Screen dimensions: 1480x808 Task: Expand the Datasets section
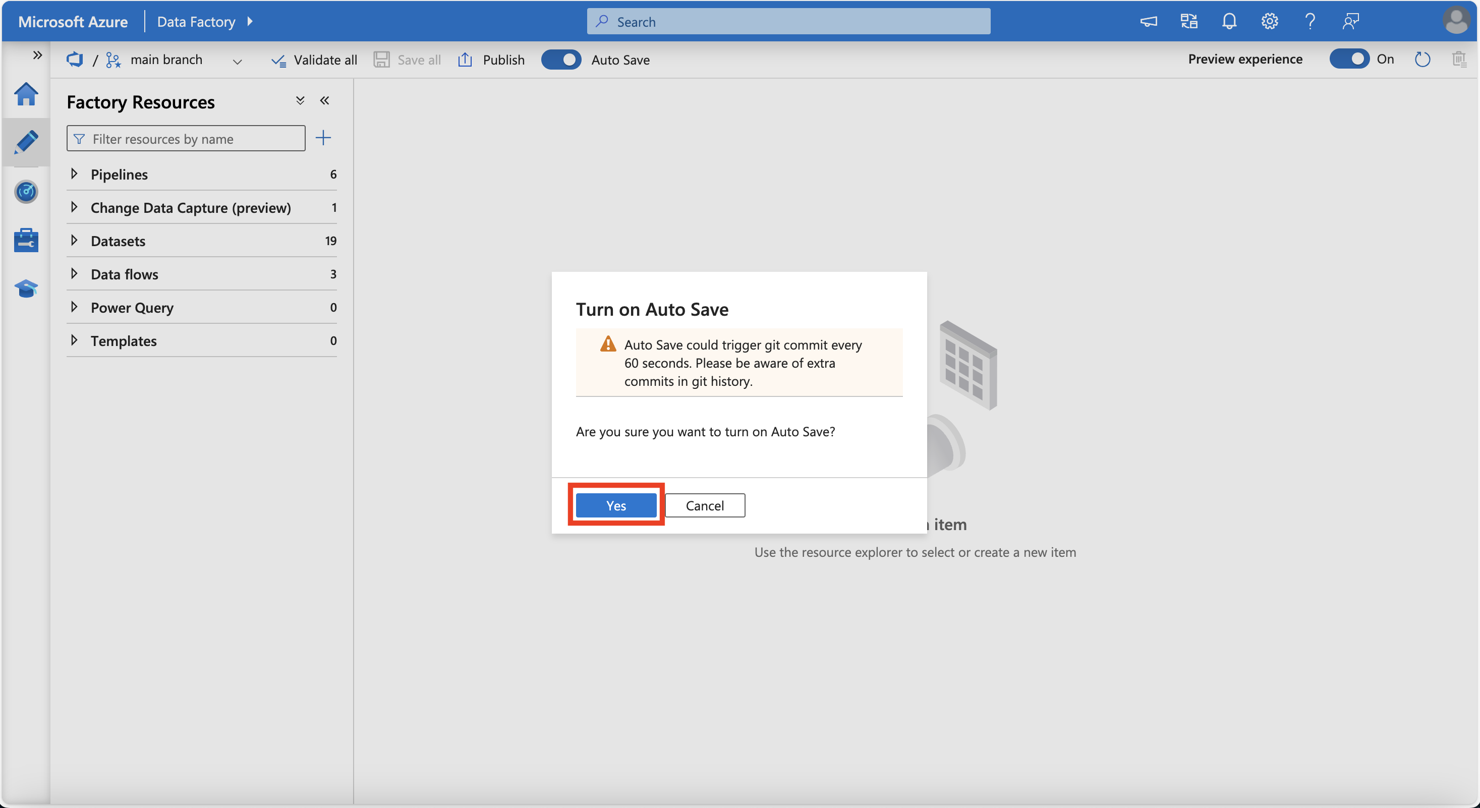tap(77, 240)
